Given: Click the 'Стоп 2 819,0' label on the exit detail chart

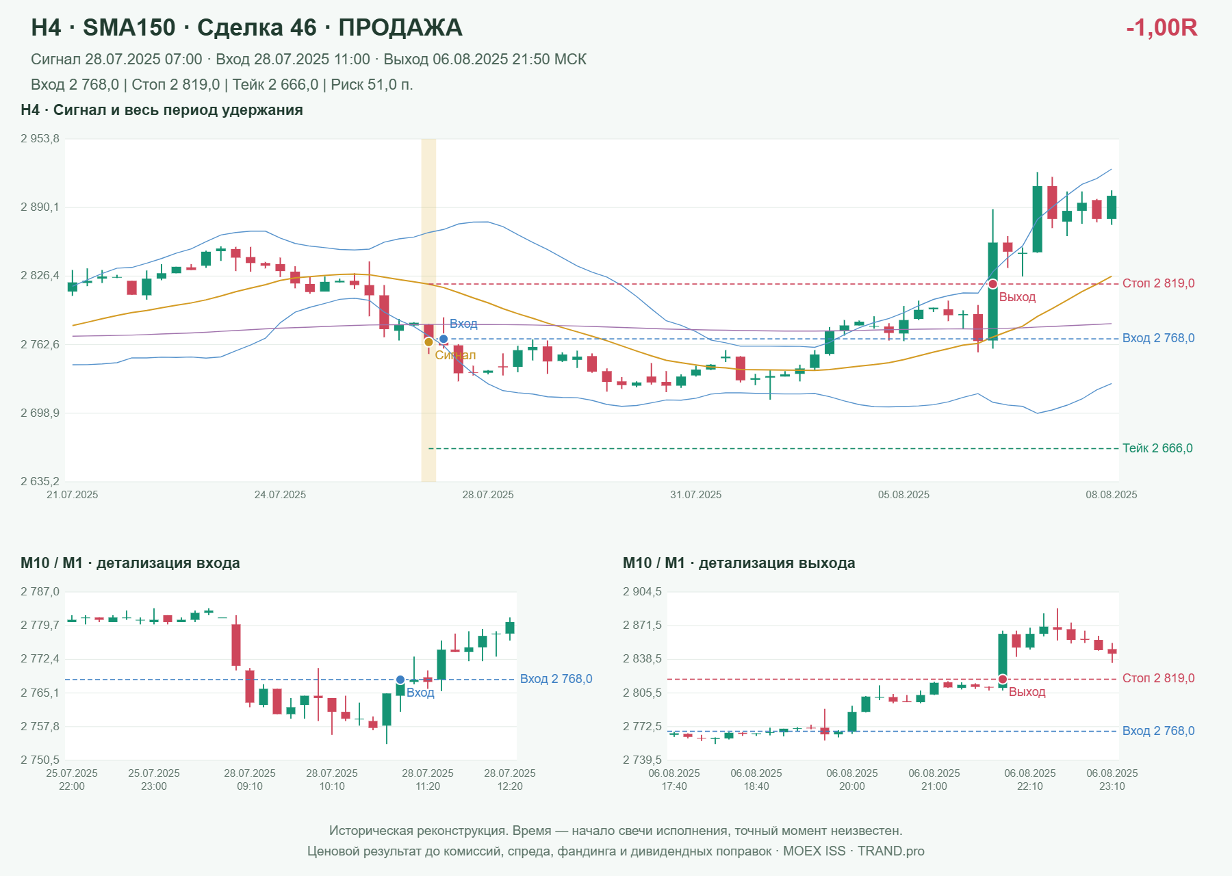Looking at the screenshot, I should tap(1158, 678).
